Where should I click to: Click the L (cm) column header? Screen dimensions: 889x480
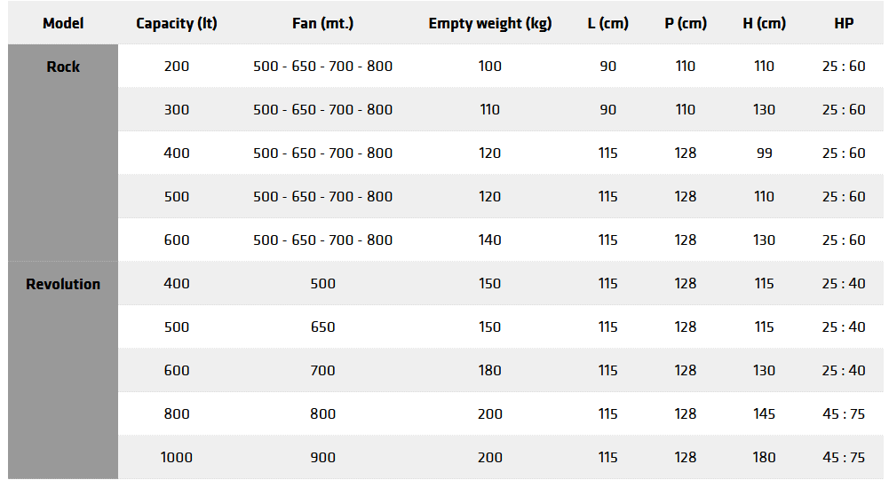tap(608, 24)
